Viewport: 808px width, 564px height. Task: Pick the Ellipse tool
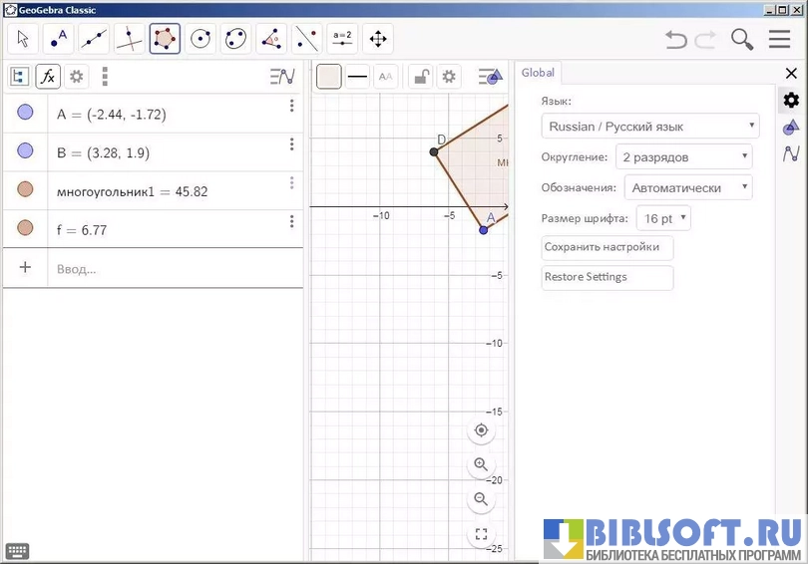coord(235,39)
